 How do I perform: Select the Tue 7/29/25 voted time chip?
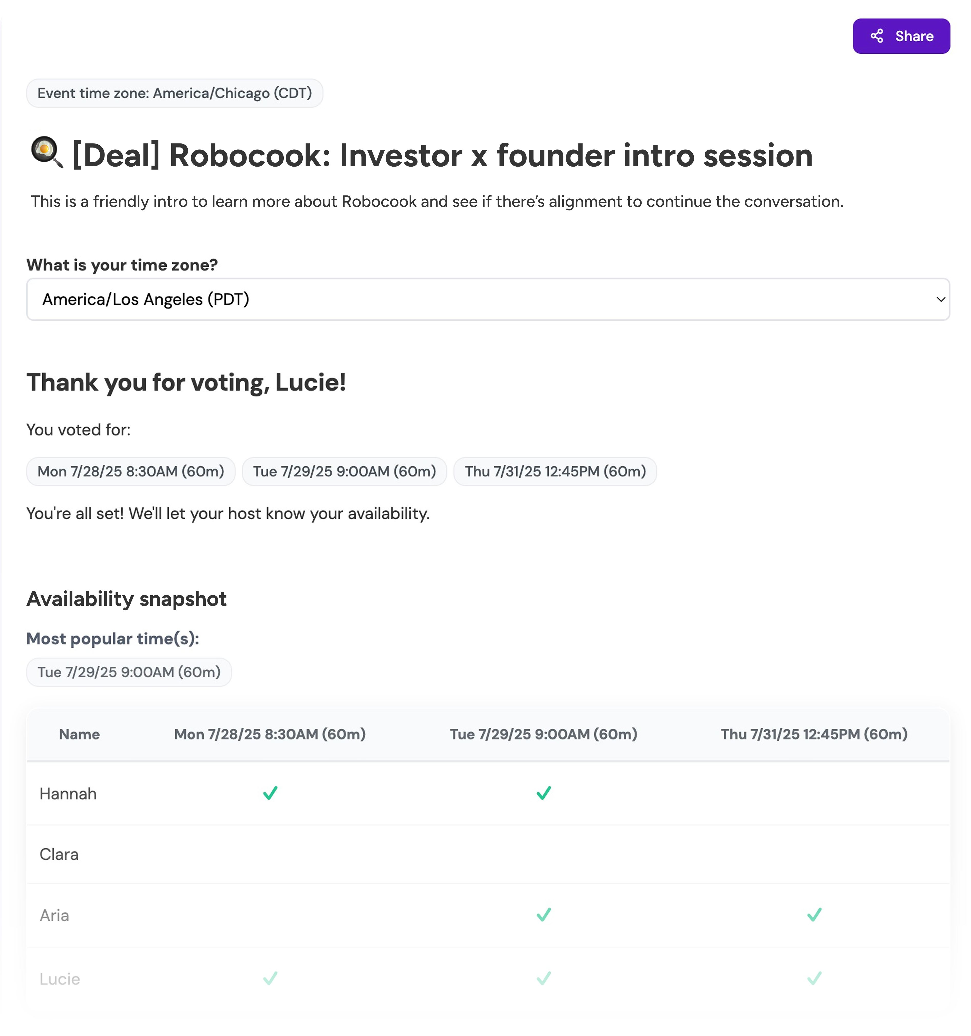[x=344, y=471]
